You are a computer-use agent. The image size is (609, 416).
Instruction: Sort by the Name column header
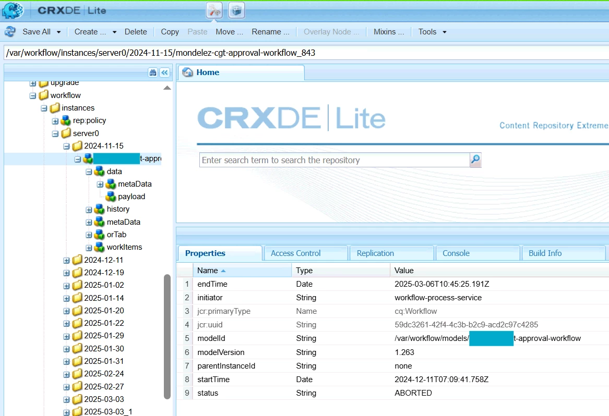(242, 271)
